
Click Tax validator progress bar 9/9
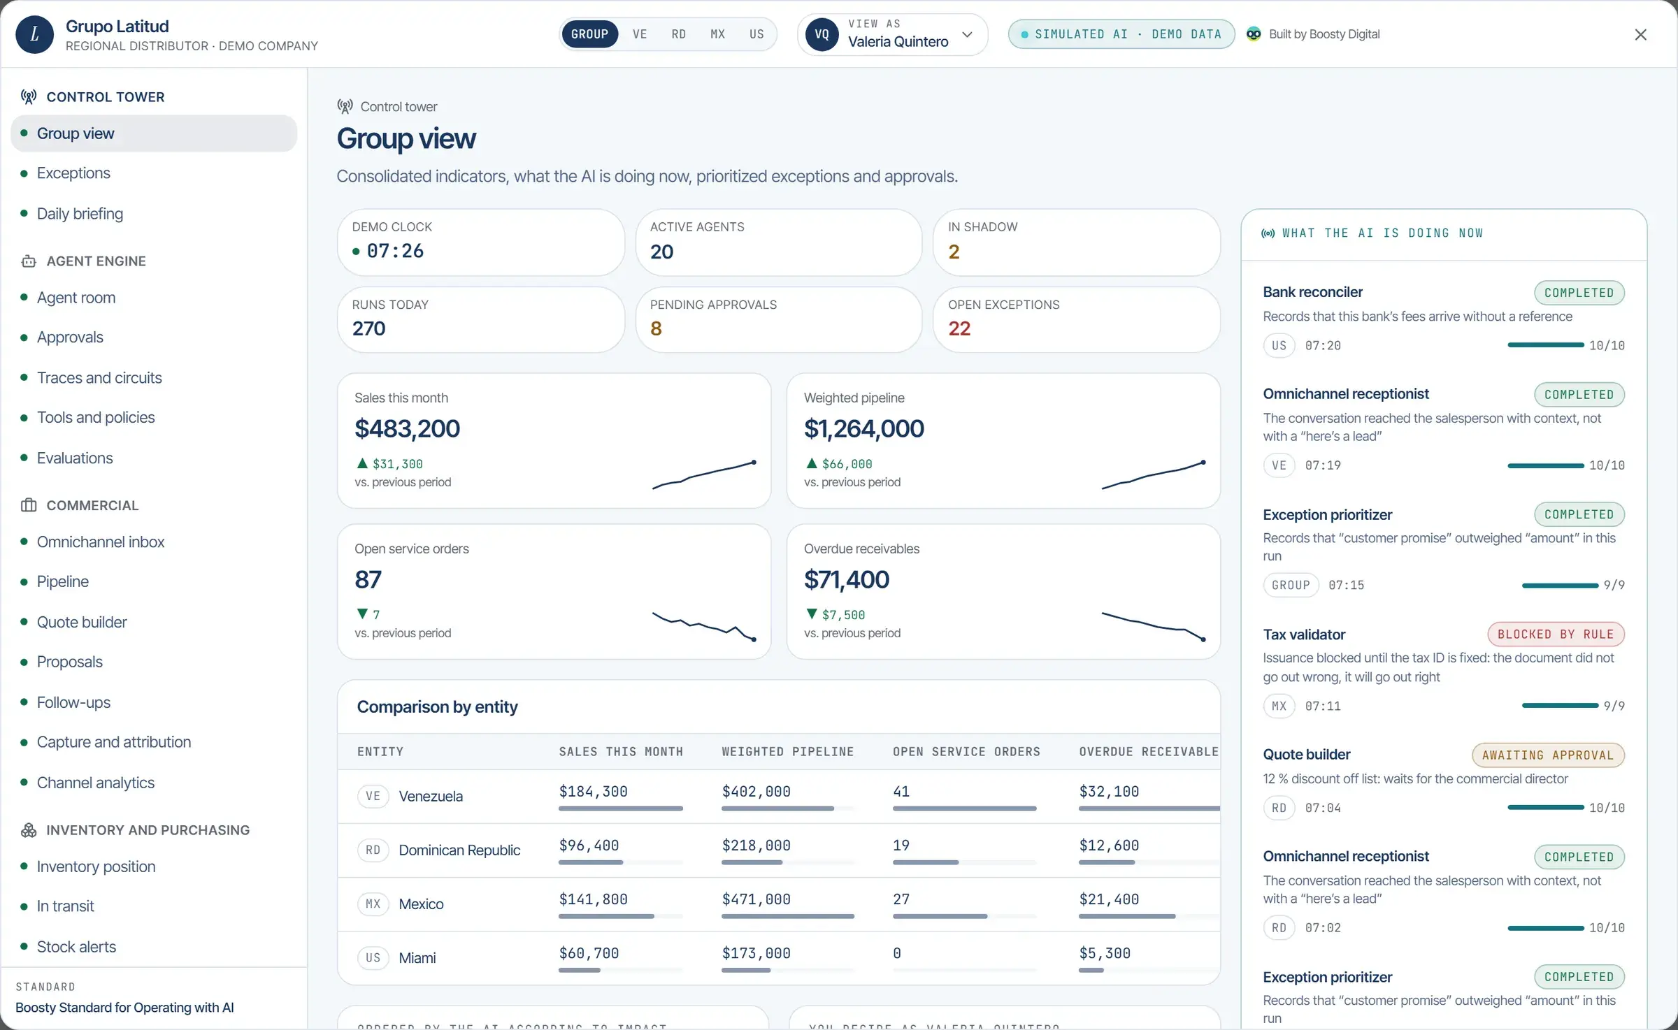[1560, 706]
